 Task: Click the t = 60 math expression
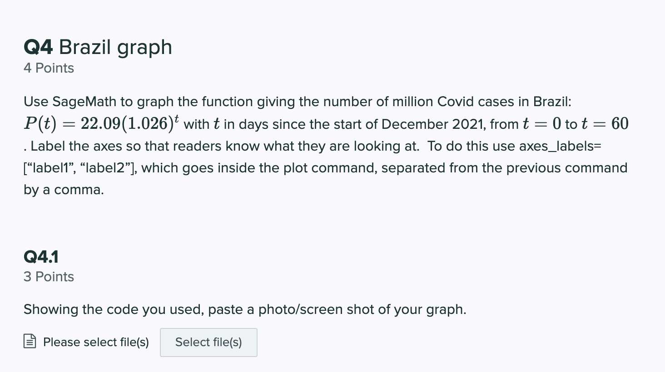[x=605, y=123]
